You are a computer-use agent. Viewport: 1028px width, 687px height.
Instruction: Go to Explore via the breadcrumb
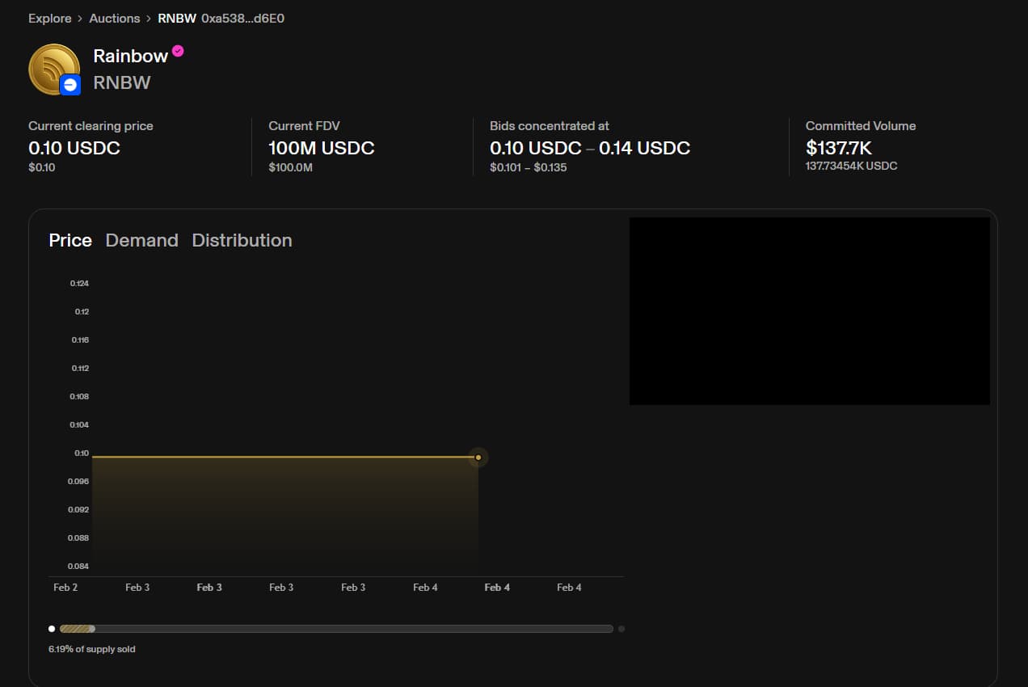(x=49, y=19)
